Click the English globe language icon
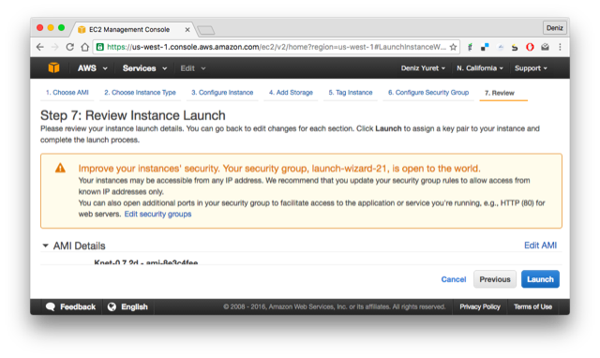 click(x=112, y=306)
